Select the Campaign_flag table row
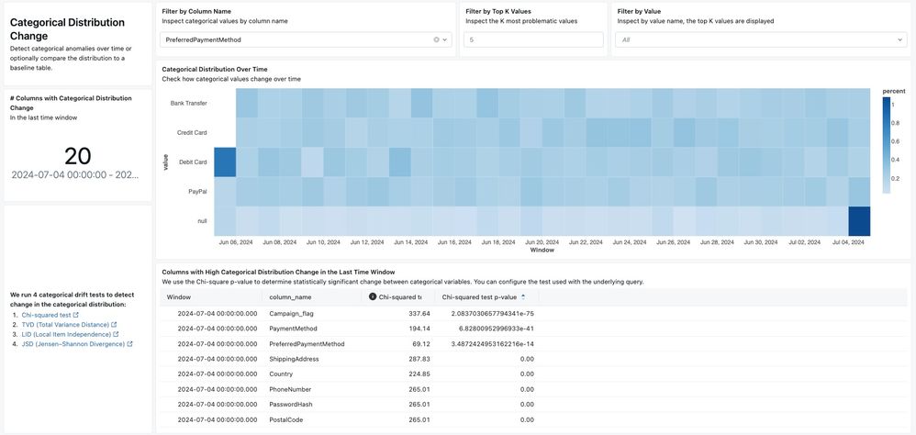Image resolution: width=916 pixels, height=435 pixels. pyautogui.click(x=291, y=313)
